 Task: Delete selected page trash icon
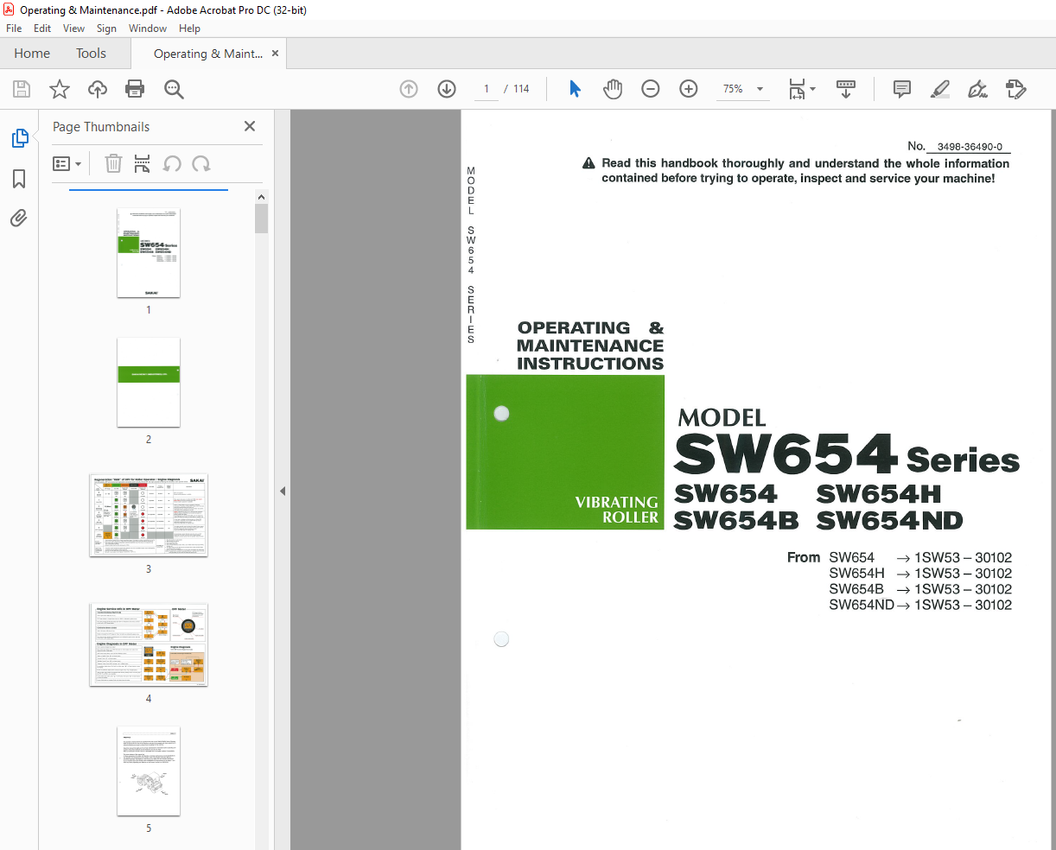tap(113, 163)
